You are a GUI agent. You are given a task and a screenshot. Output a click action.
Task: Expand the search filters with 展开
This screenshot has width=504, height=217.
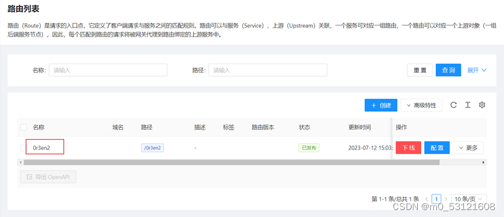(x=477, y=70)
